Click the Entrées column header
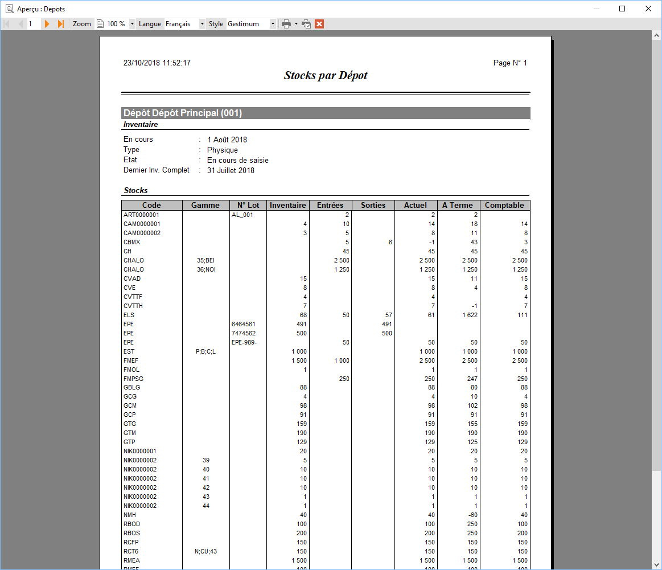 330,205
